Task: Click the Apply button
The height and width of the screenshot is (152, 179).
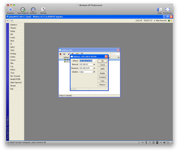Action: [x=102, y=68]
